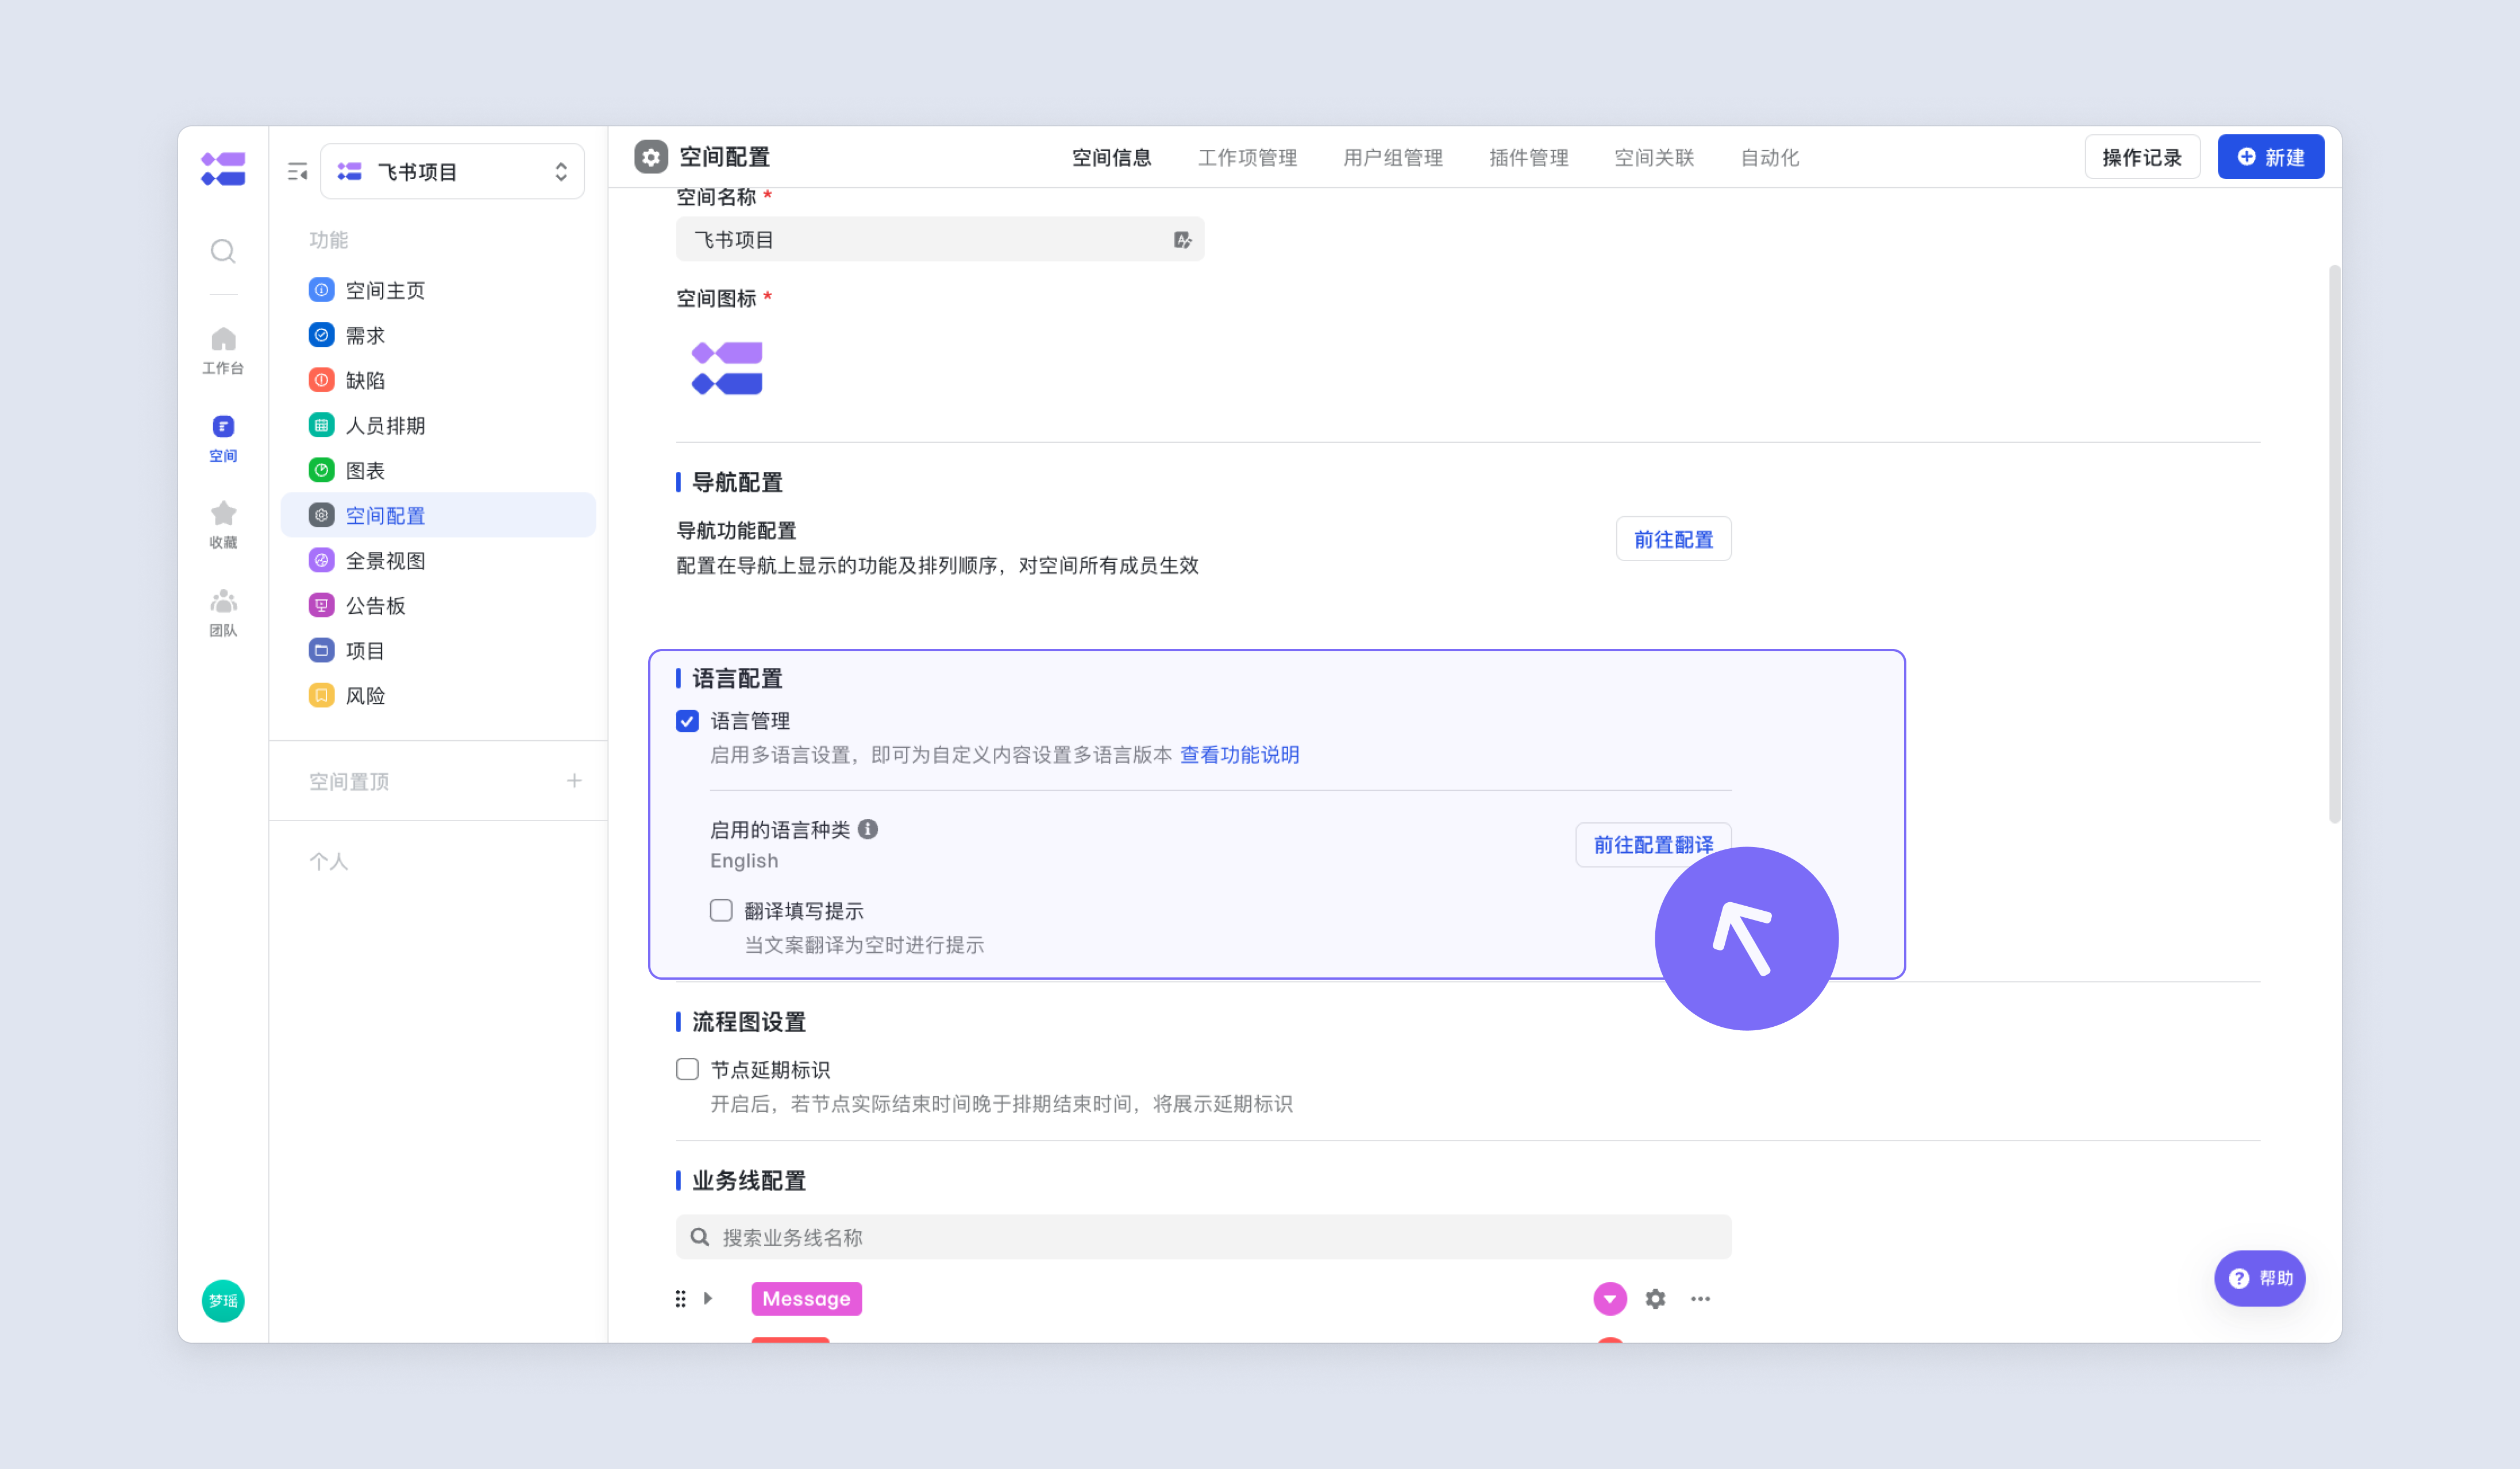Switch to the 自动化 tab
Screen dimensions: 2520x1469
1769,157
